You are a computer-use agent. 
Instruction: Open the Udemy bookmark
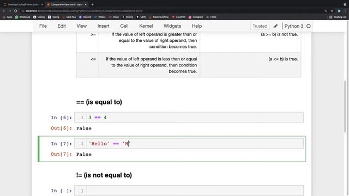click(39, 17)
